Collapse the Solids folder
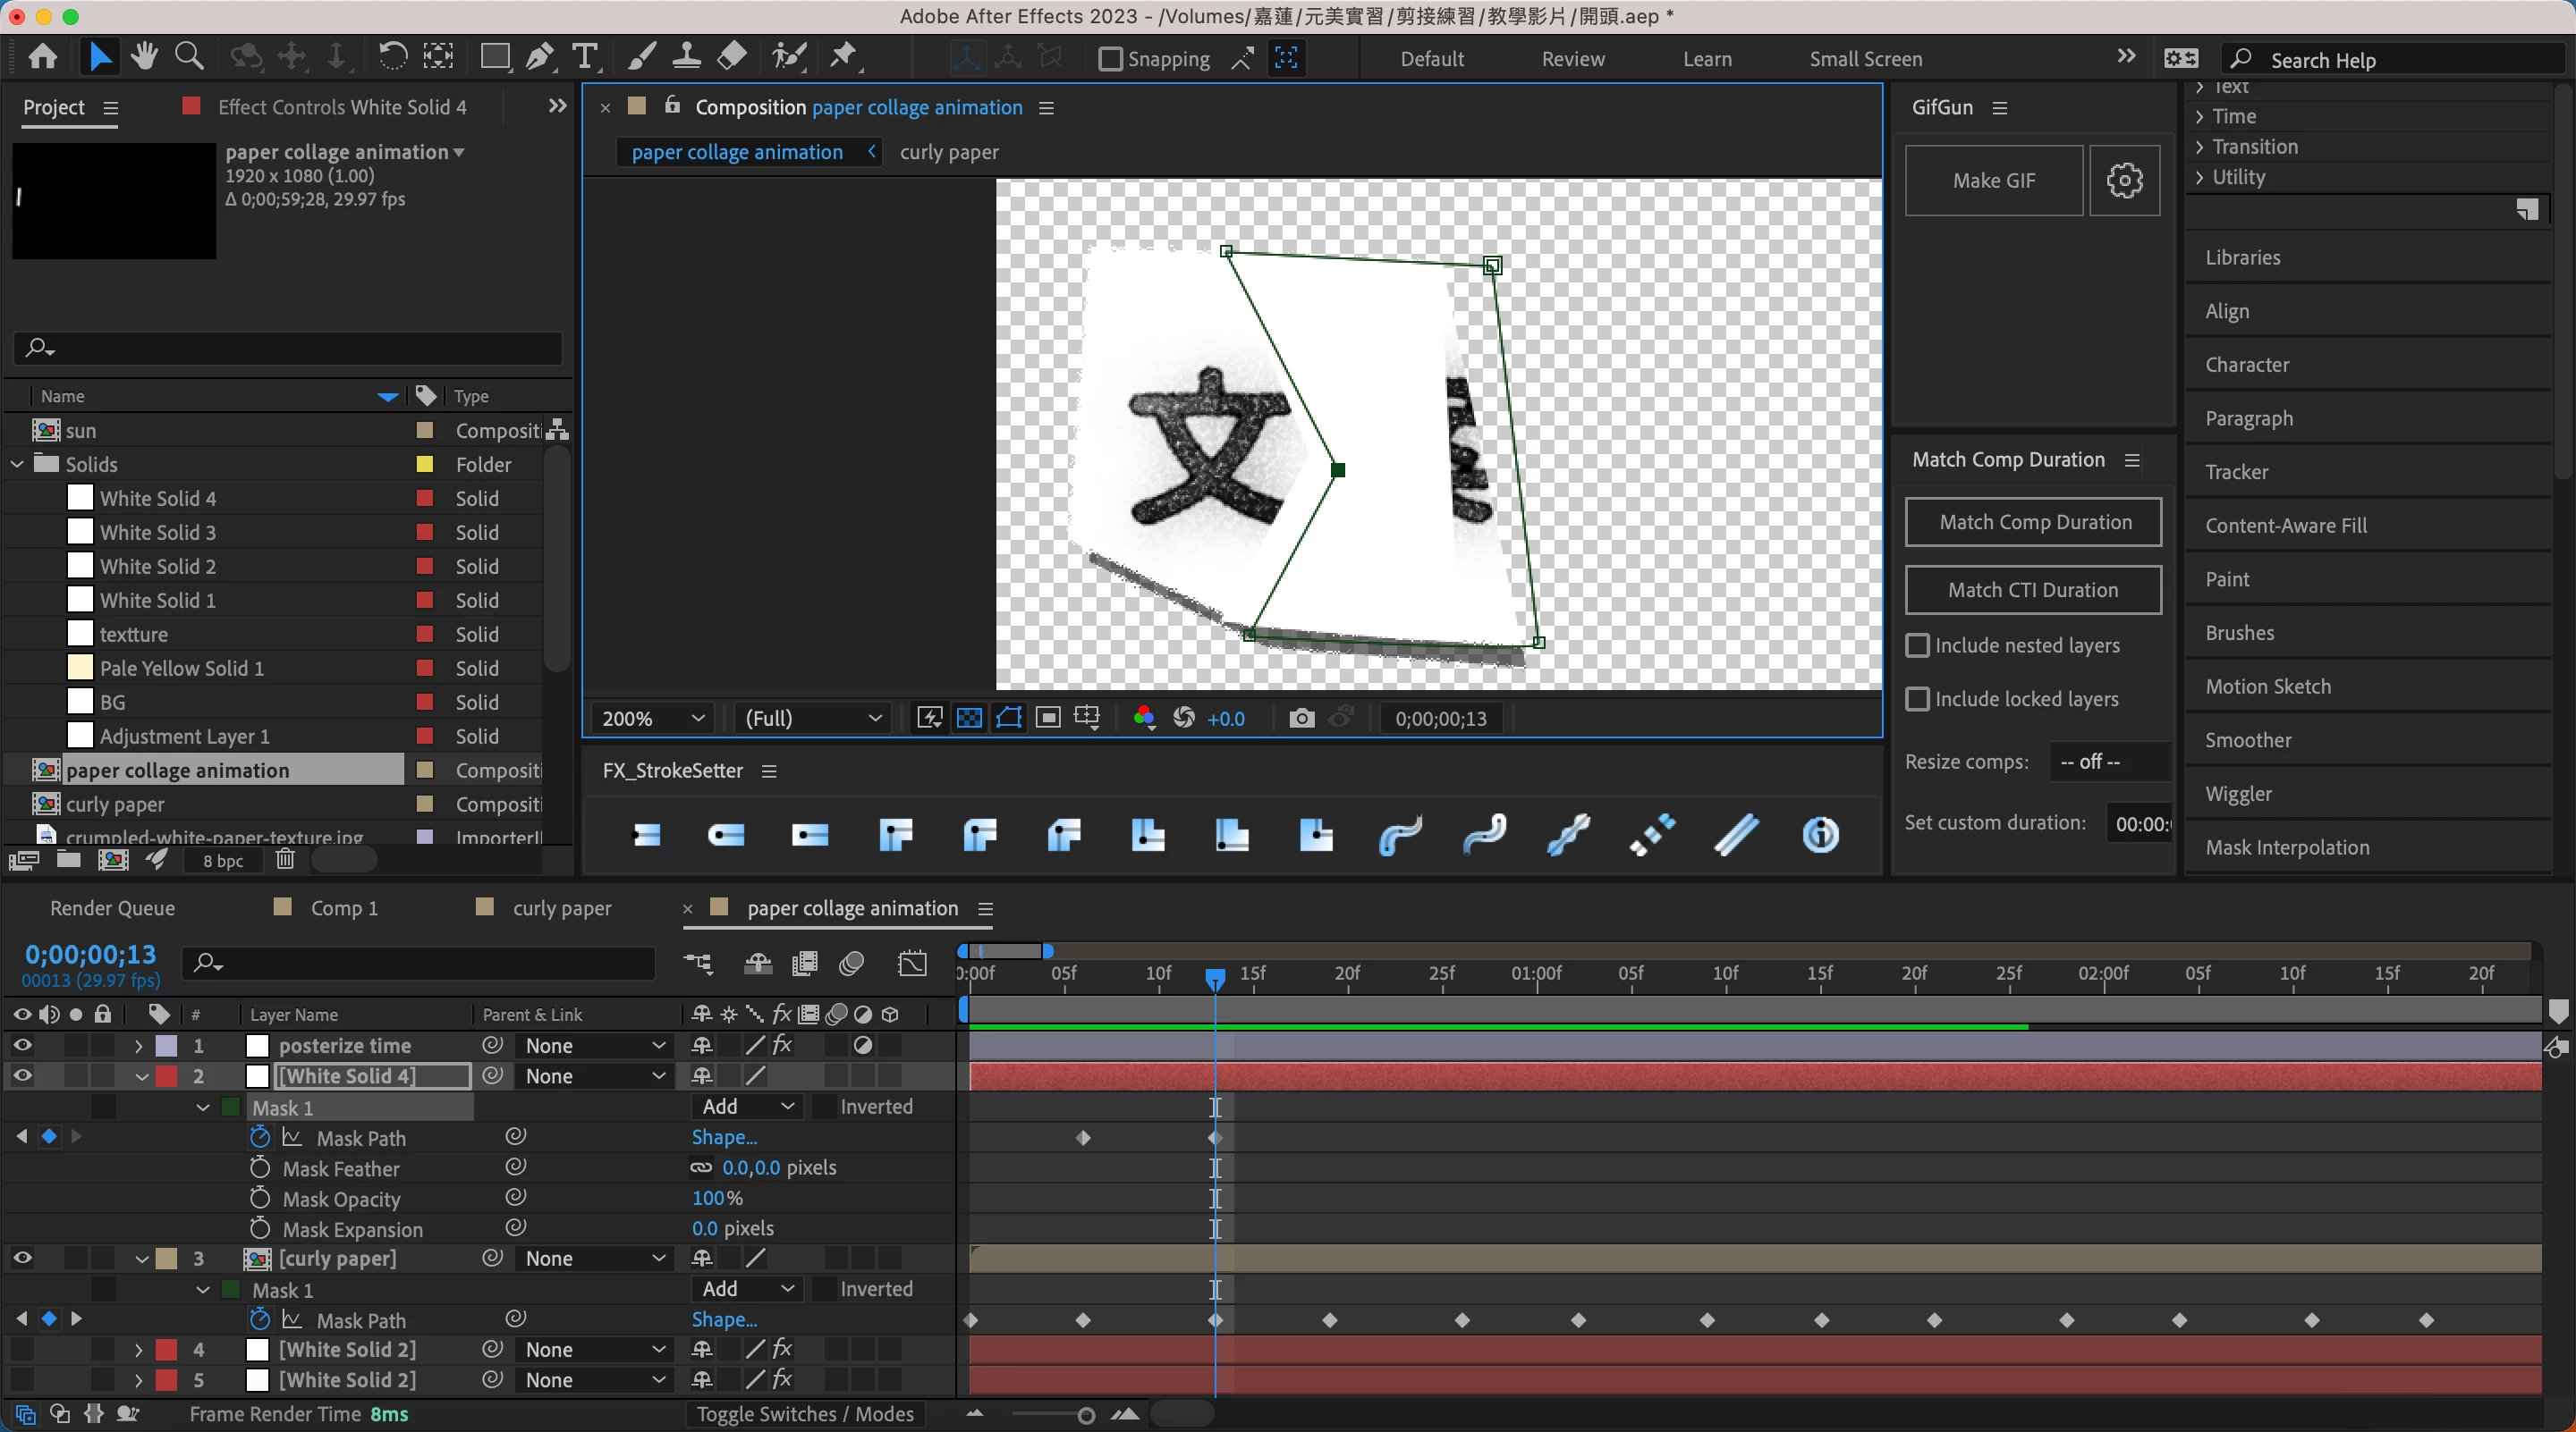This screenshot has height=1432, width=2576. 18,465
